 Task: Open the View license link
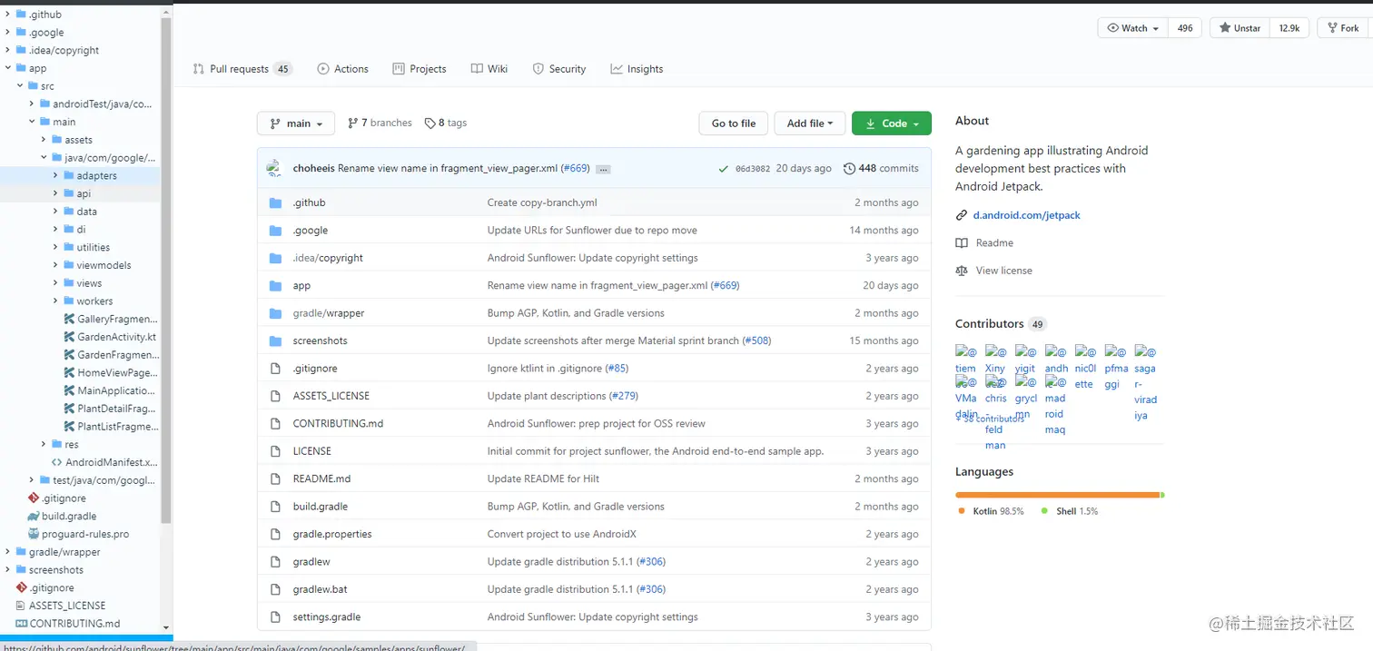point(1003,271)
